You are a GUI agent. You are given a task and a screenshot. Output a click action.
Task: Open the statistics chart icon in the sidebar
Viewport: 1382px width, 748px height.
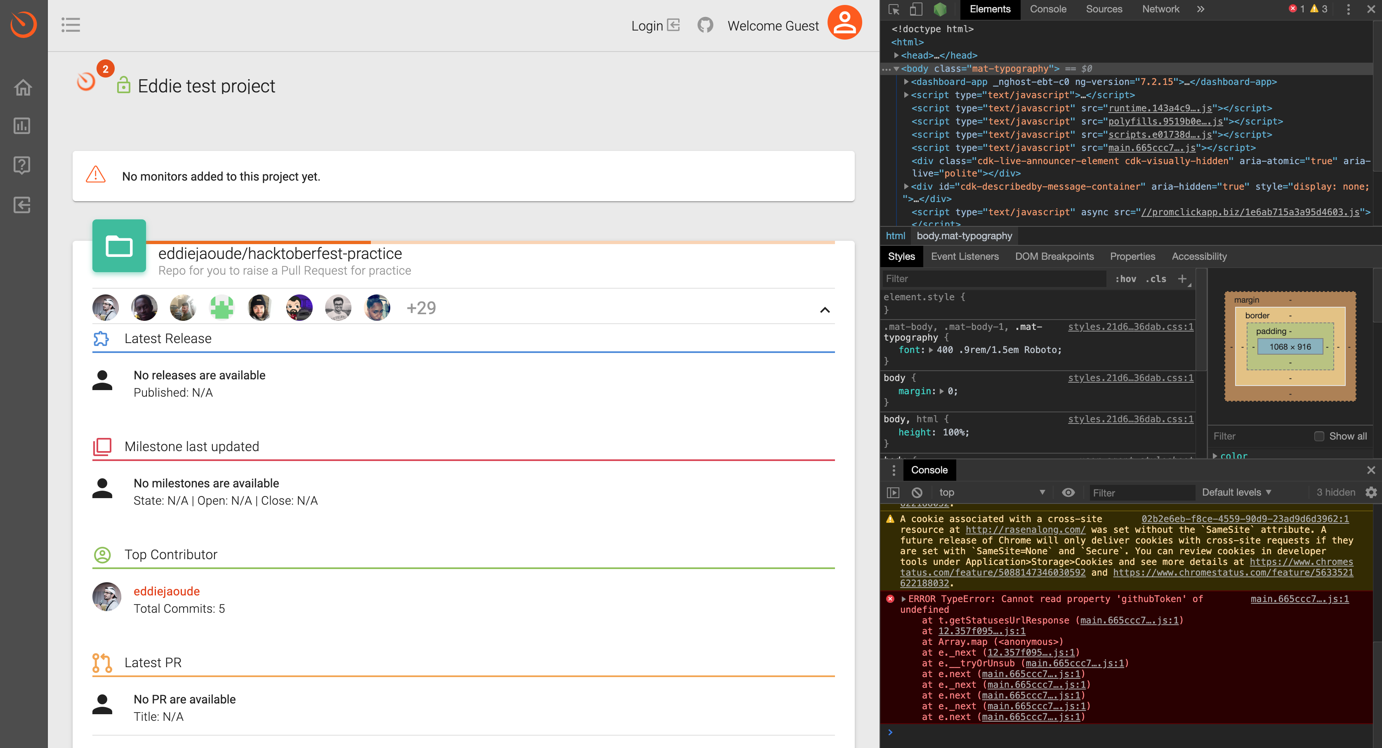click(x=23, y=126)
